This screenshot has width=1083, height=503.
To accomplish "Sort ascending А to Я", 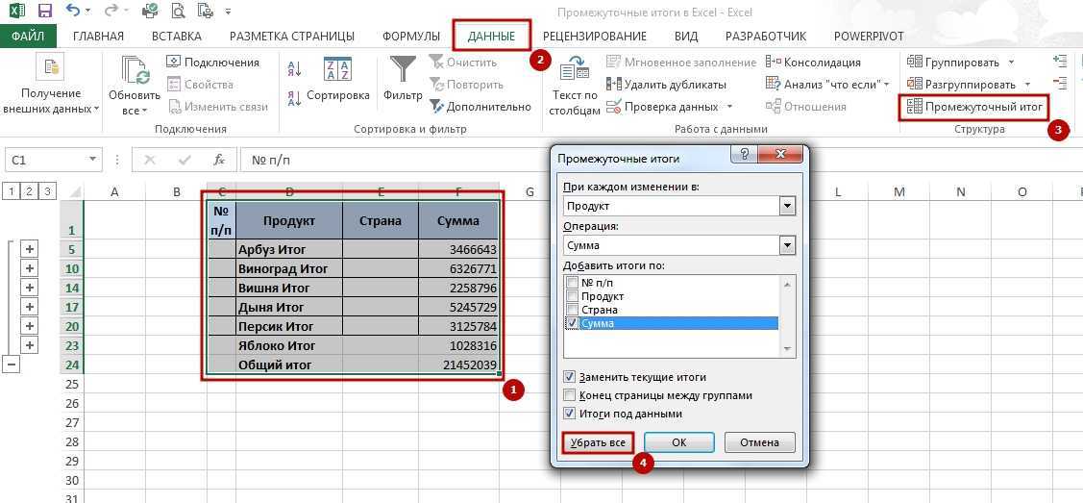I will coord(294,68).
